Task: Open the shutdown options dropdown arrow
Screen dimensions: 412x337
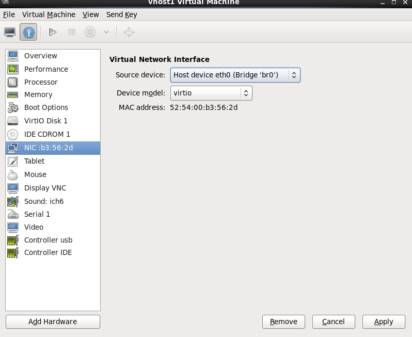Action: pos(106,32)
